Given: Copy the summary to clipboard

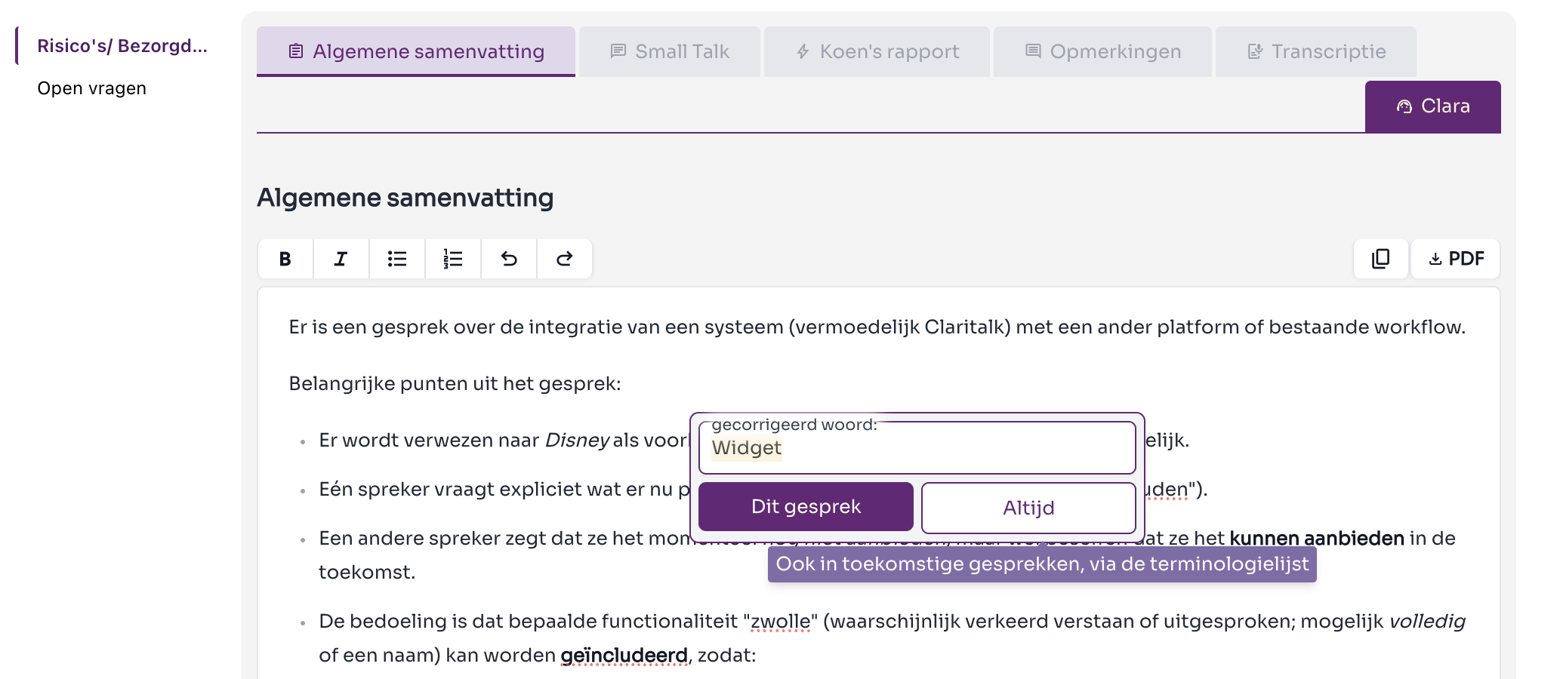Looking at the screenshot, I should tap(1380, 259).
